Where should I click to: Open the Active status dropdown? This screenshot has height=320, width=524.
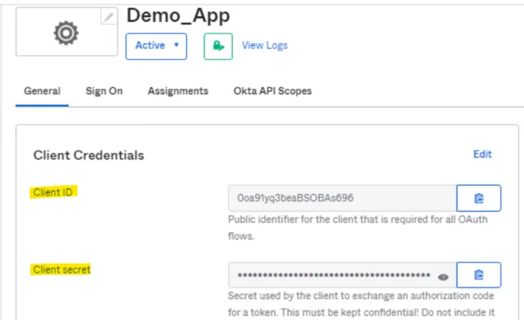pyautogui.click(x=156, y=46)
